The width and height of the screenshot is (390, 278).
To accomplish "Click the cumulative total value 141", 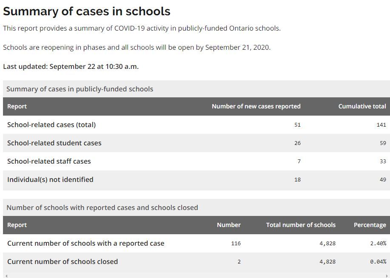I will click(x=381, y=125).
